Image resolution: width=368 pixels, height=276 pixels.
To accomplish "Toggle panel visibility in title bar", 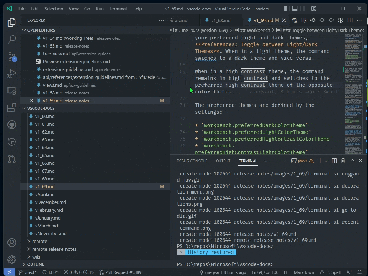I will tap(295, 9).
